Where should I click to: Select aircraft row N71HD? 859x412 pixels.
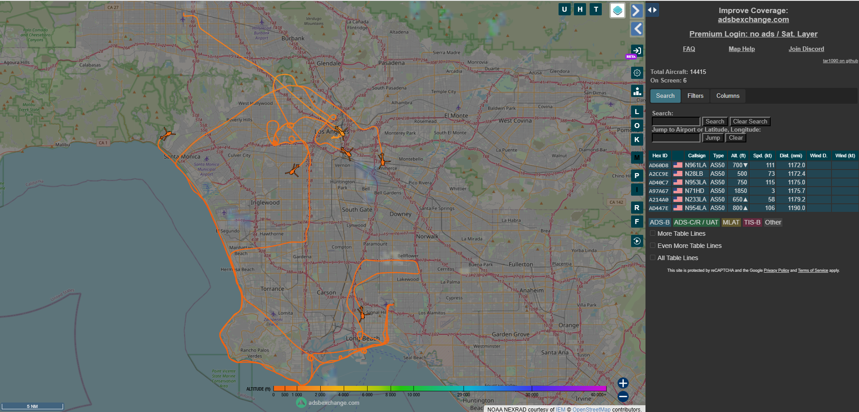[x=753, y=191]
